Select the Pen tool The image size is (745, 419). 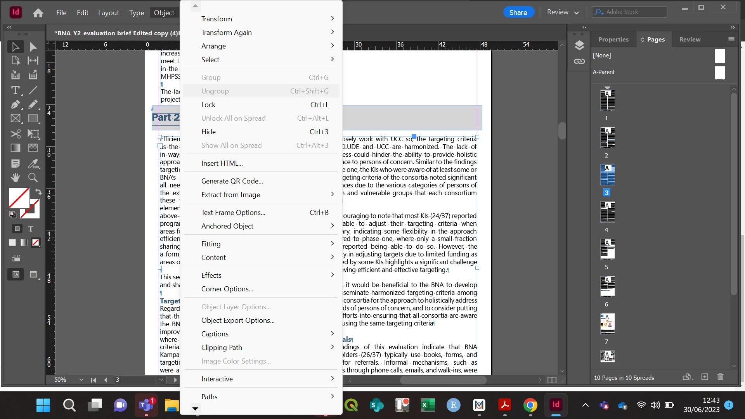pos(15,104)
